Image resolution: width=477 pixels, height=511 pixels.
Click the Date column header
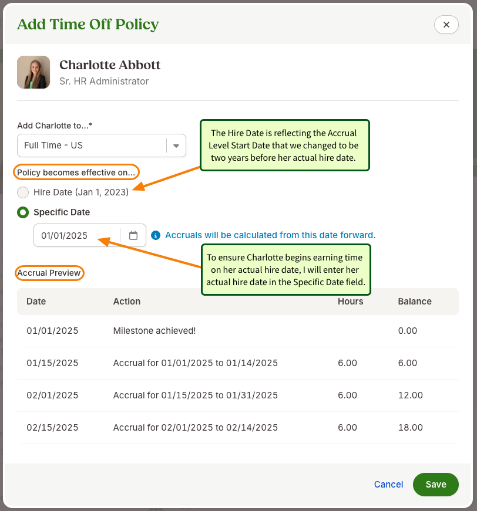pos(36,301)
